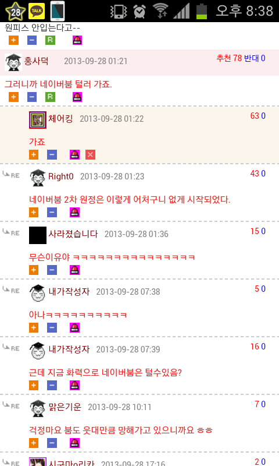Tap 체어킹's avatar thumbnail
The height and width of the screenshot is (466, 279).
38,120
